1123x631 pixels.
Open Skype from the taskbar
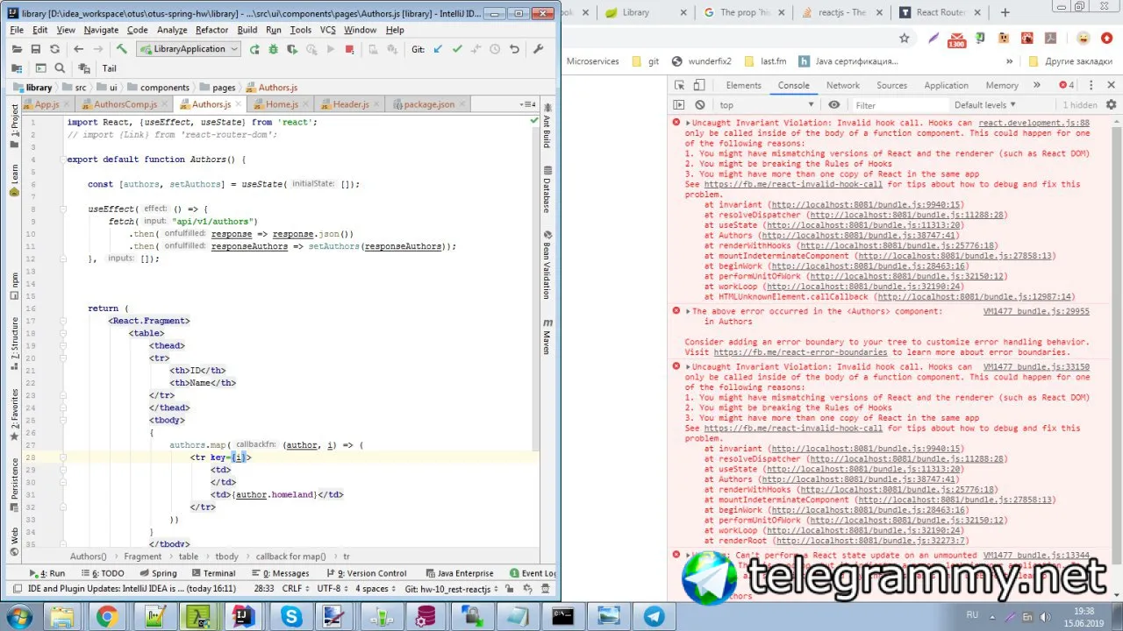point(290,617)
